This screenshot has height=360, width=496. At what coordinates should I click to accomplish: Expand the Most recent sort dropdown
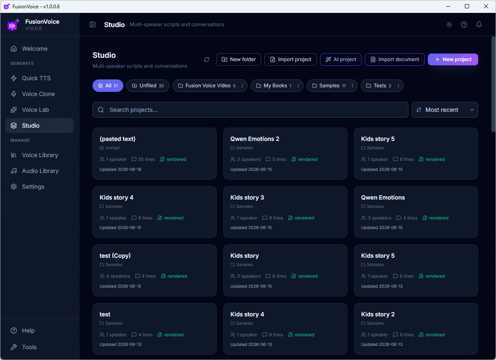coord(445,110)
